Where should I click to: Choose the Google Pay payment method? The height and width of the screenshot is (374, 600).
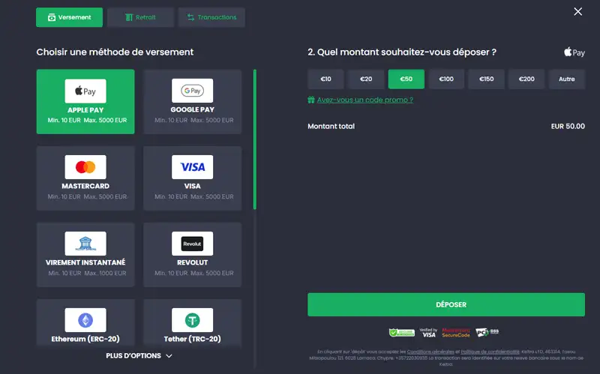(x=193, y=102)
